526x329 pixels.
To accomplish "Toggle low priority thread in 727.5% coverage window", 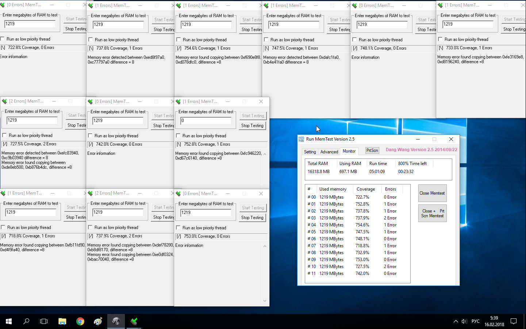I will 5,135.
